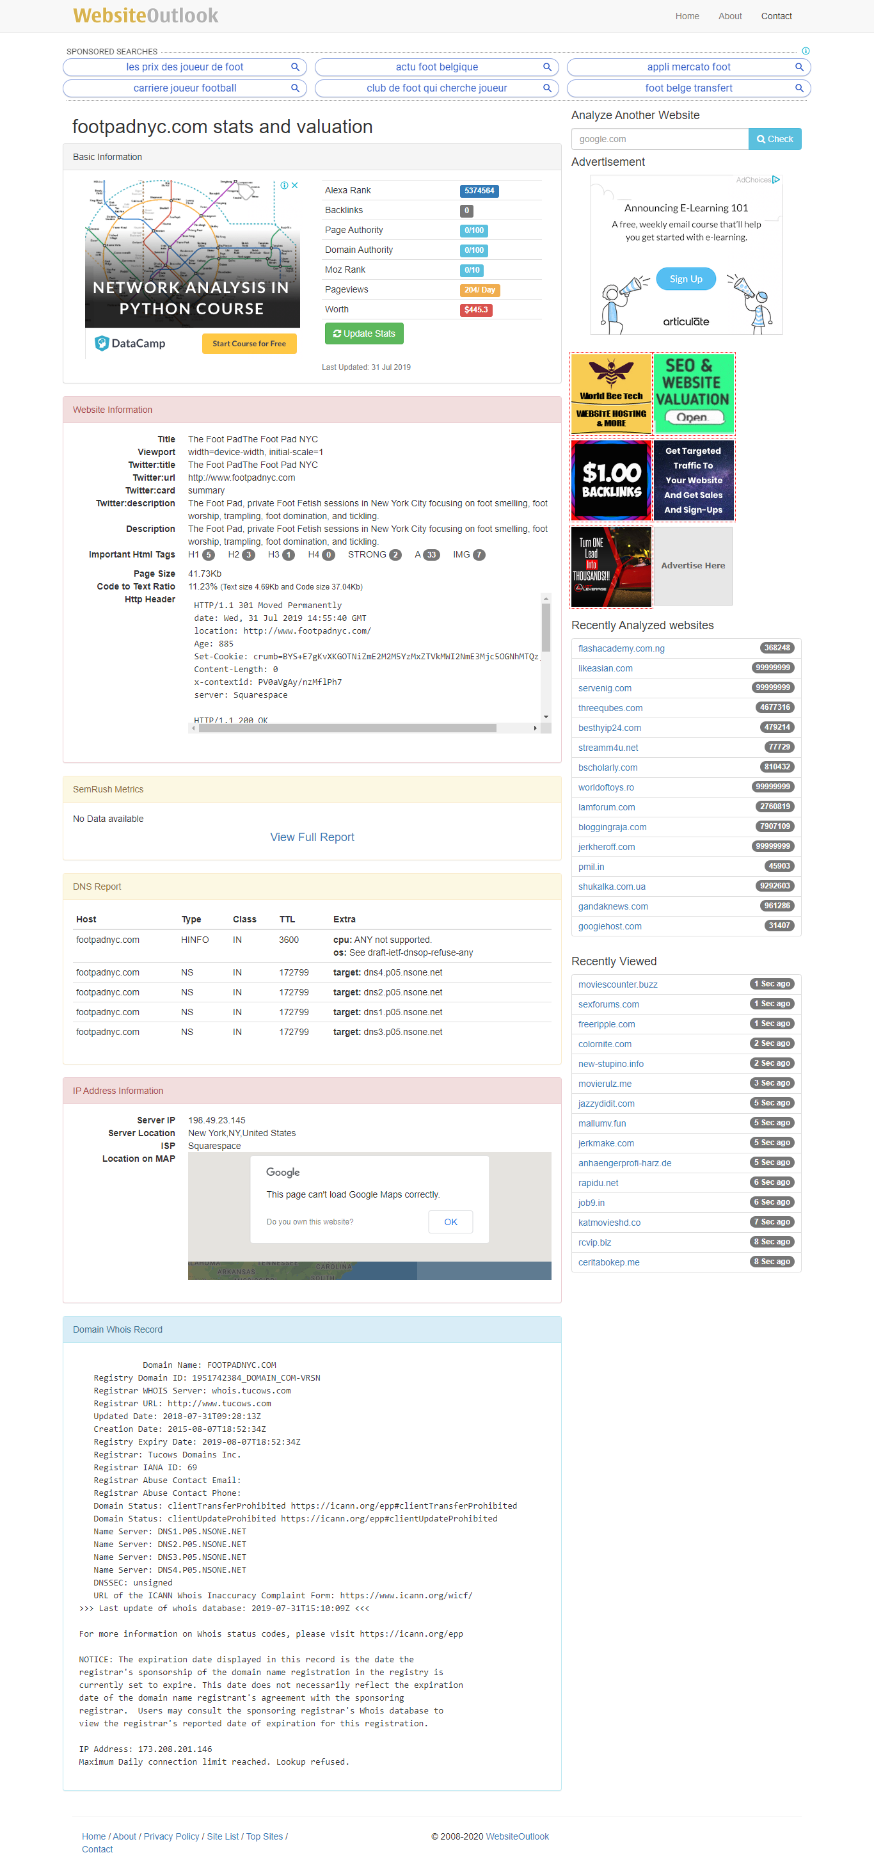
Task: Open $1.00 Backlinks ad
Action: [611, 481]
